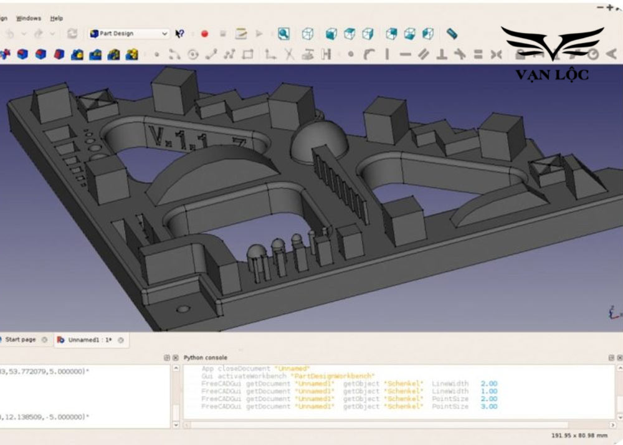Apply the parallel constraint icon
The width and height of the screenshot is (623, 445).
point(422,53)
